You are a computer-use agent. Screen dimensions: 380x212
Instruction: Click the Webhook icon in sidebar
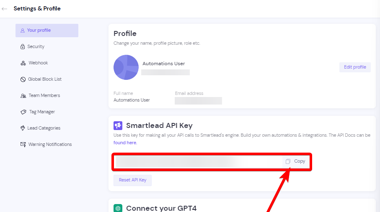(x=23, y=63)
